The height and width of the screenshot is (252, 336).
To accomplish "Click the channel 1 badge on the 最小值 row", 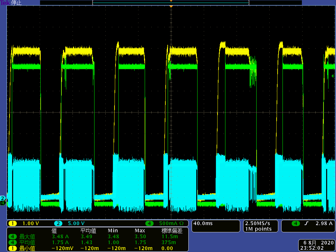I will 12,248.
